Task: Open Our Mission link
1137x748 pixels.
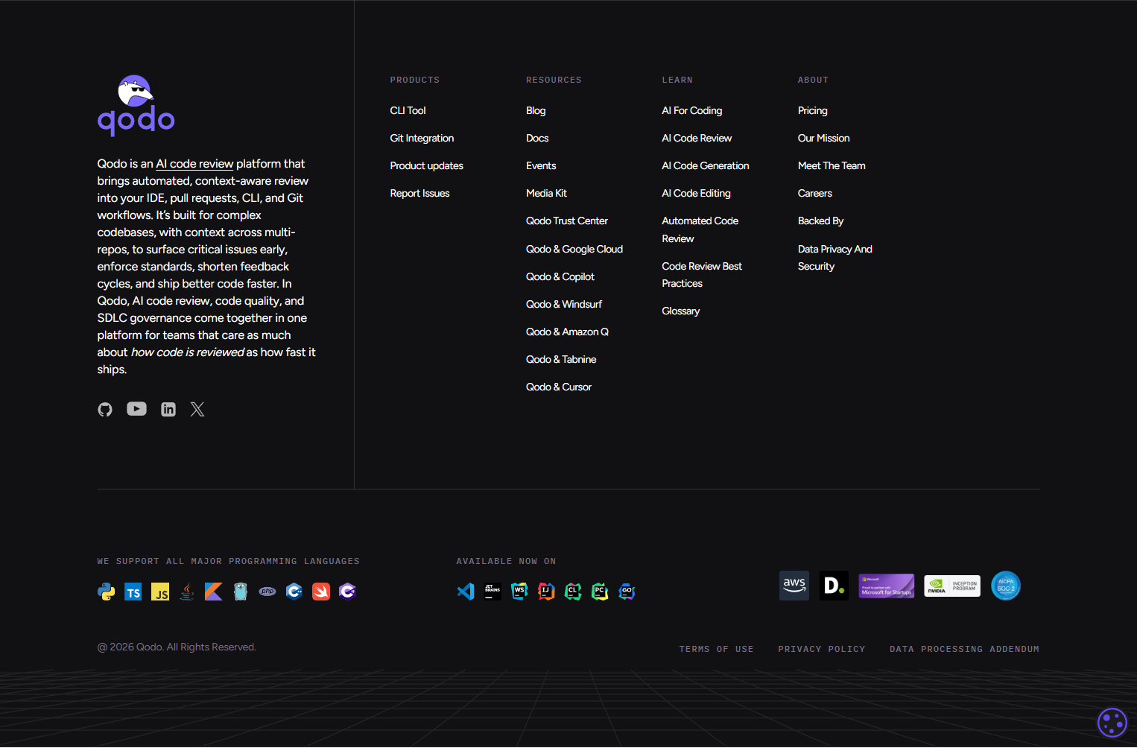Action: (823, 138)
